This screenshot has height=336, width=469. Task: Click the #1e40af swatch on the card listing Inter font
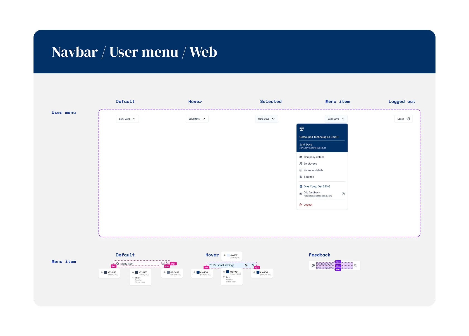click(228, 272)
